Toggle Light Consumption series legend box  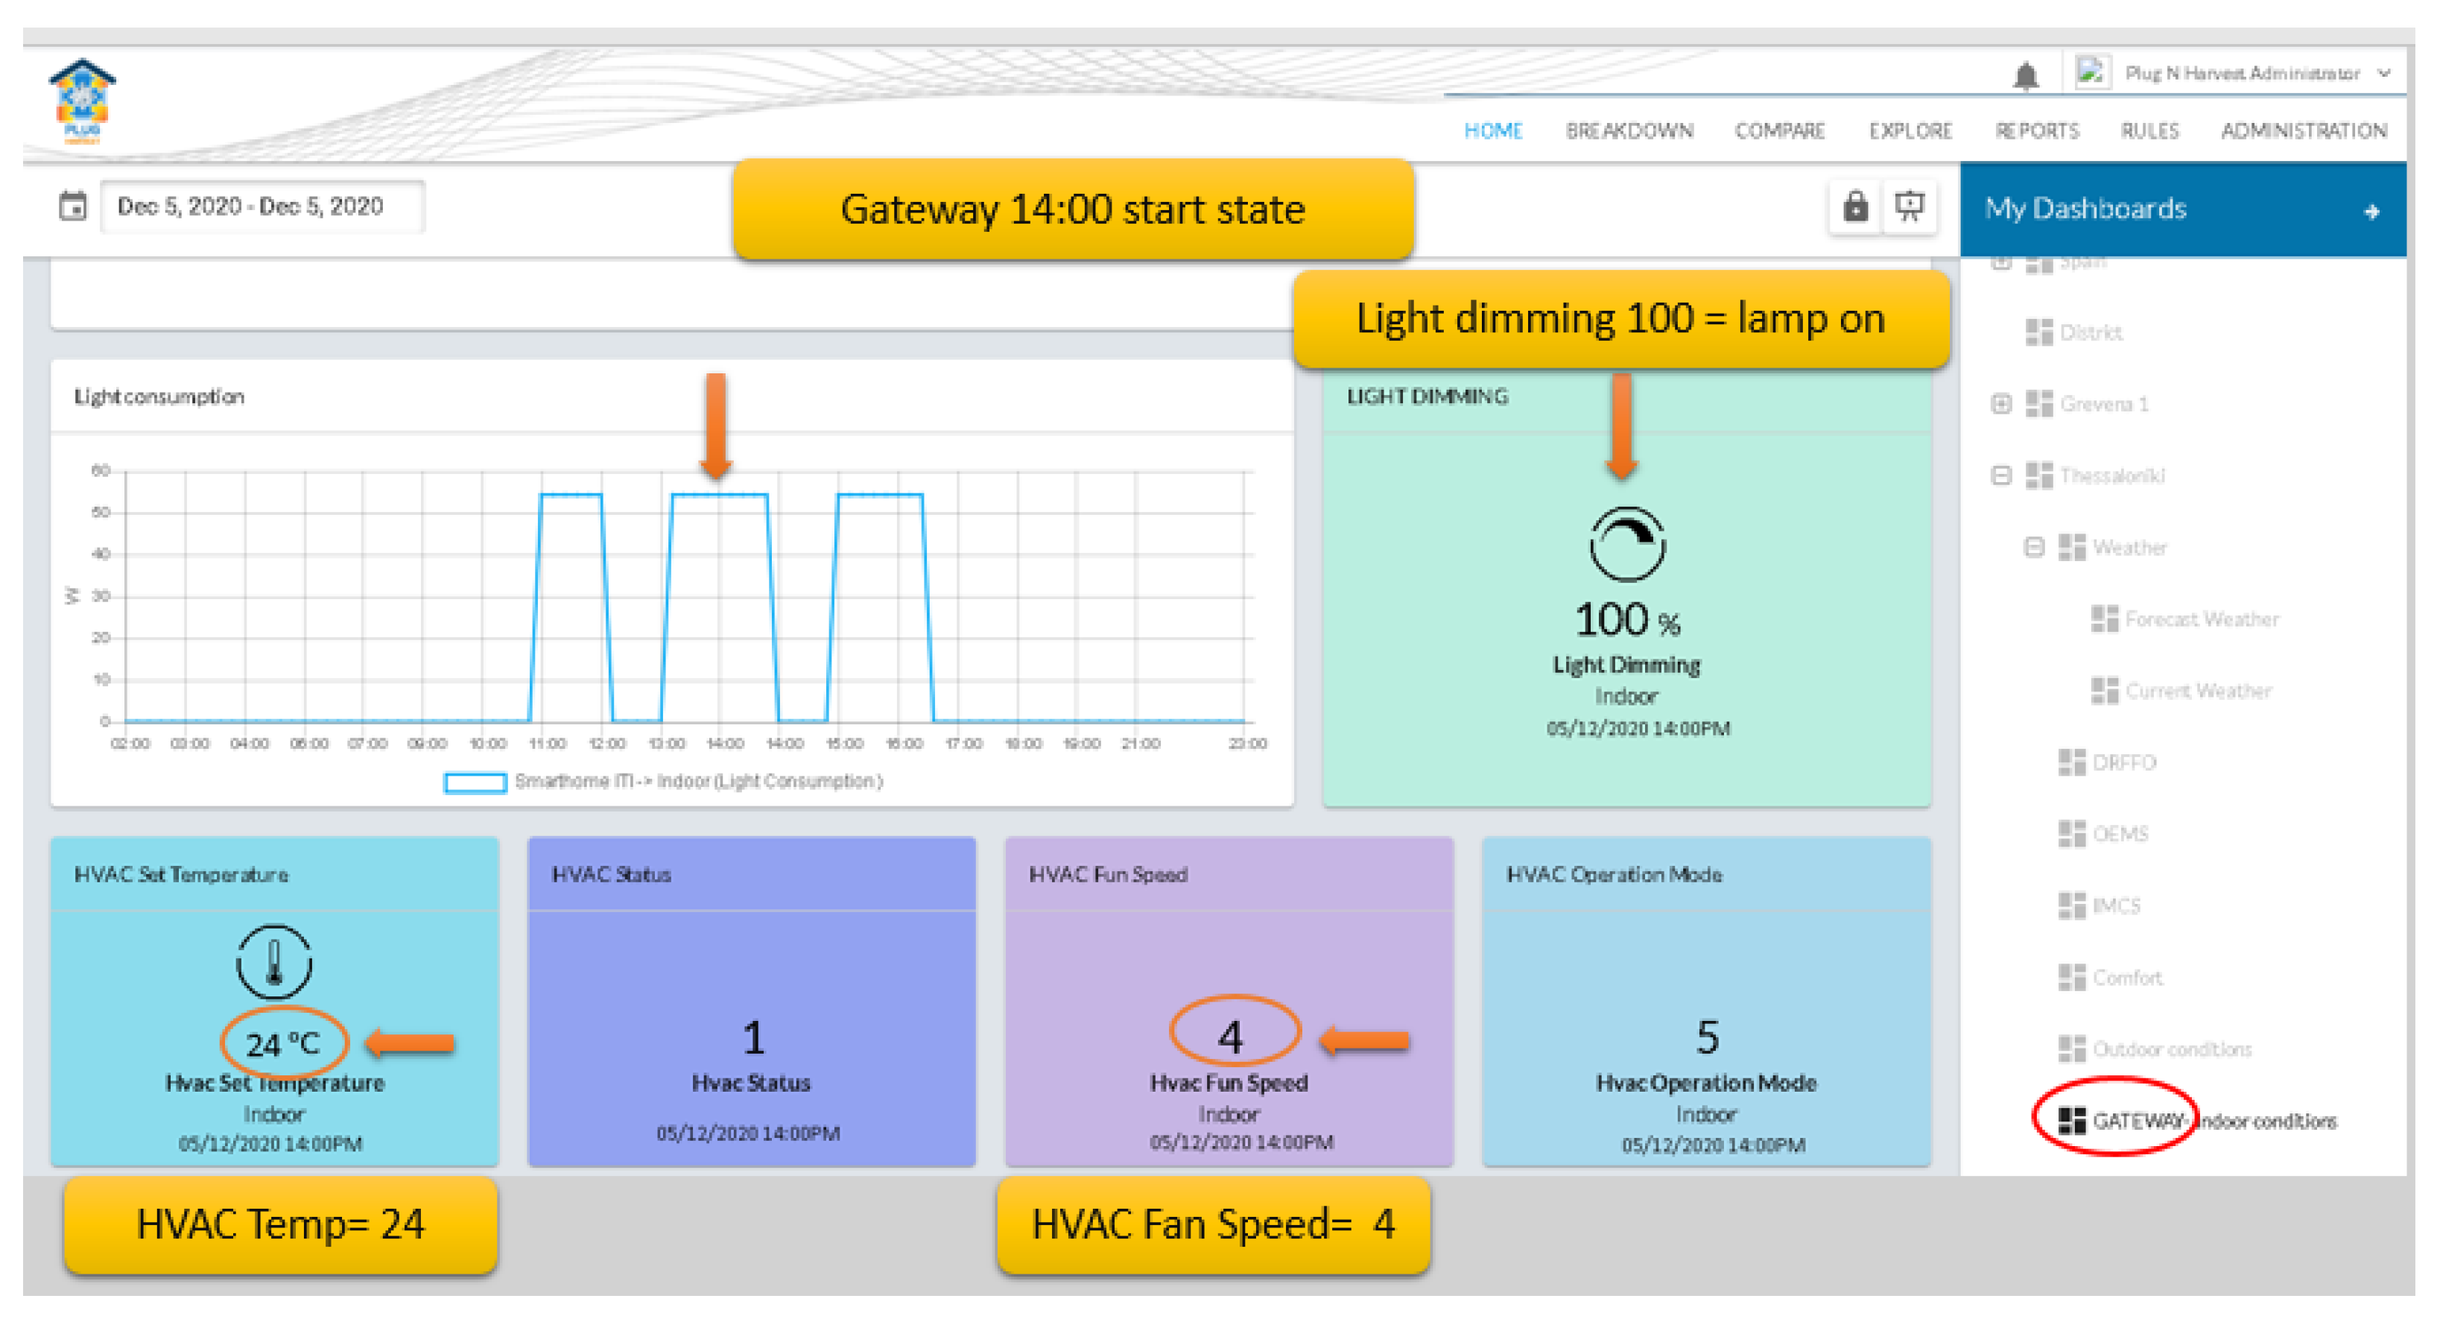(x=475, y=782)
